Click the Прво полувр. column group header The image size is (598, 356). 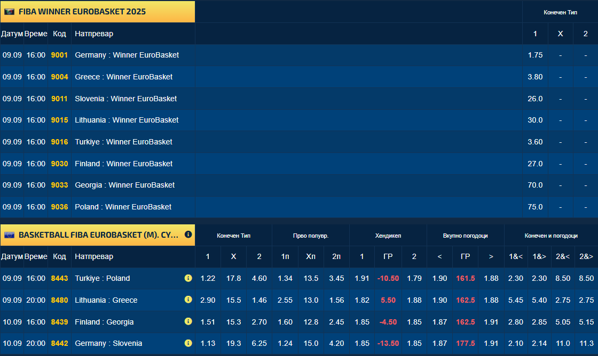tap(311, 236)
